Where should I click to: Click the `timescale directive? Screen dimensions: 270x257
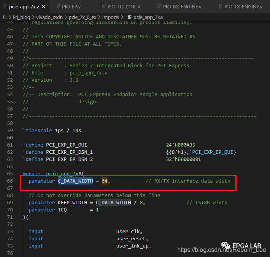[37, 131]
